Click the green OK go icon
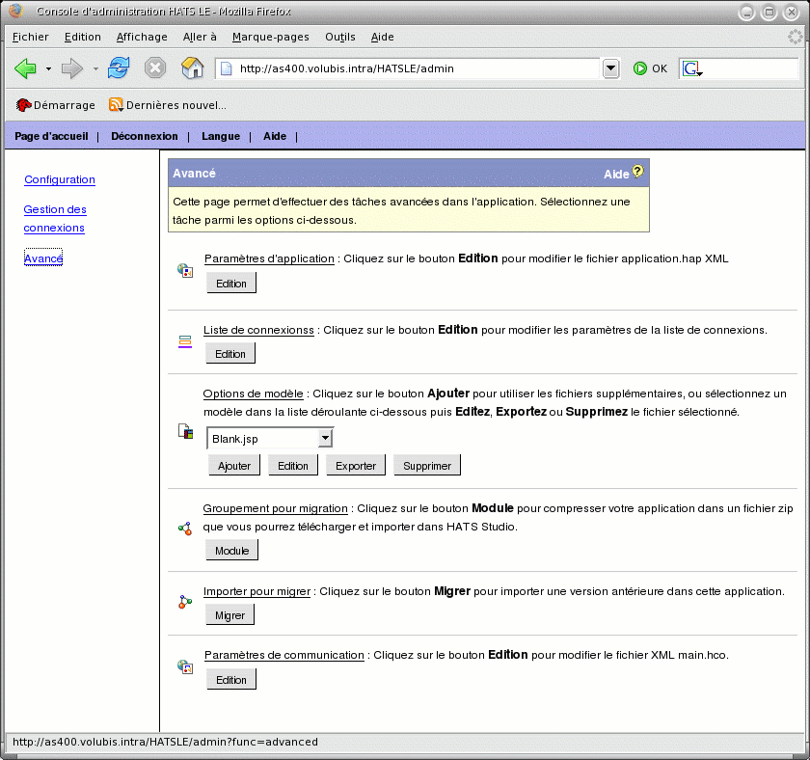This screenshot has width=810, height=760. point(640,68)
